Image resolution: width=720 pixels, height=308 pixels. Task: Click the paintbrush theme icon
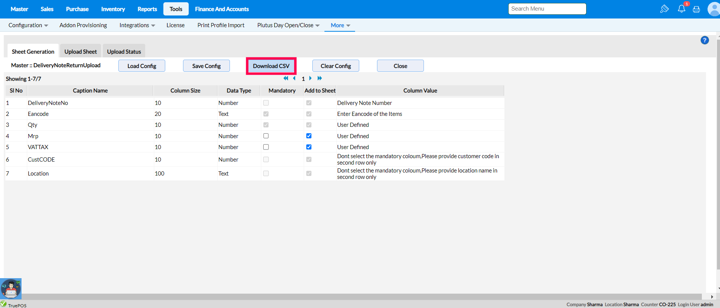[664, 9]
